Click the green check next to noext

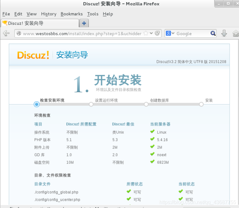pos(152,154)
